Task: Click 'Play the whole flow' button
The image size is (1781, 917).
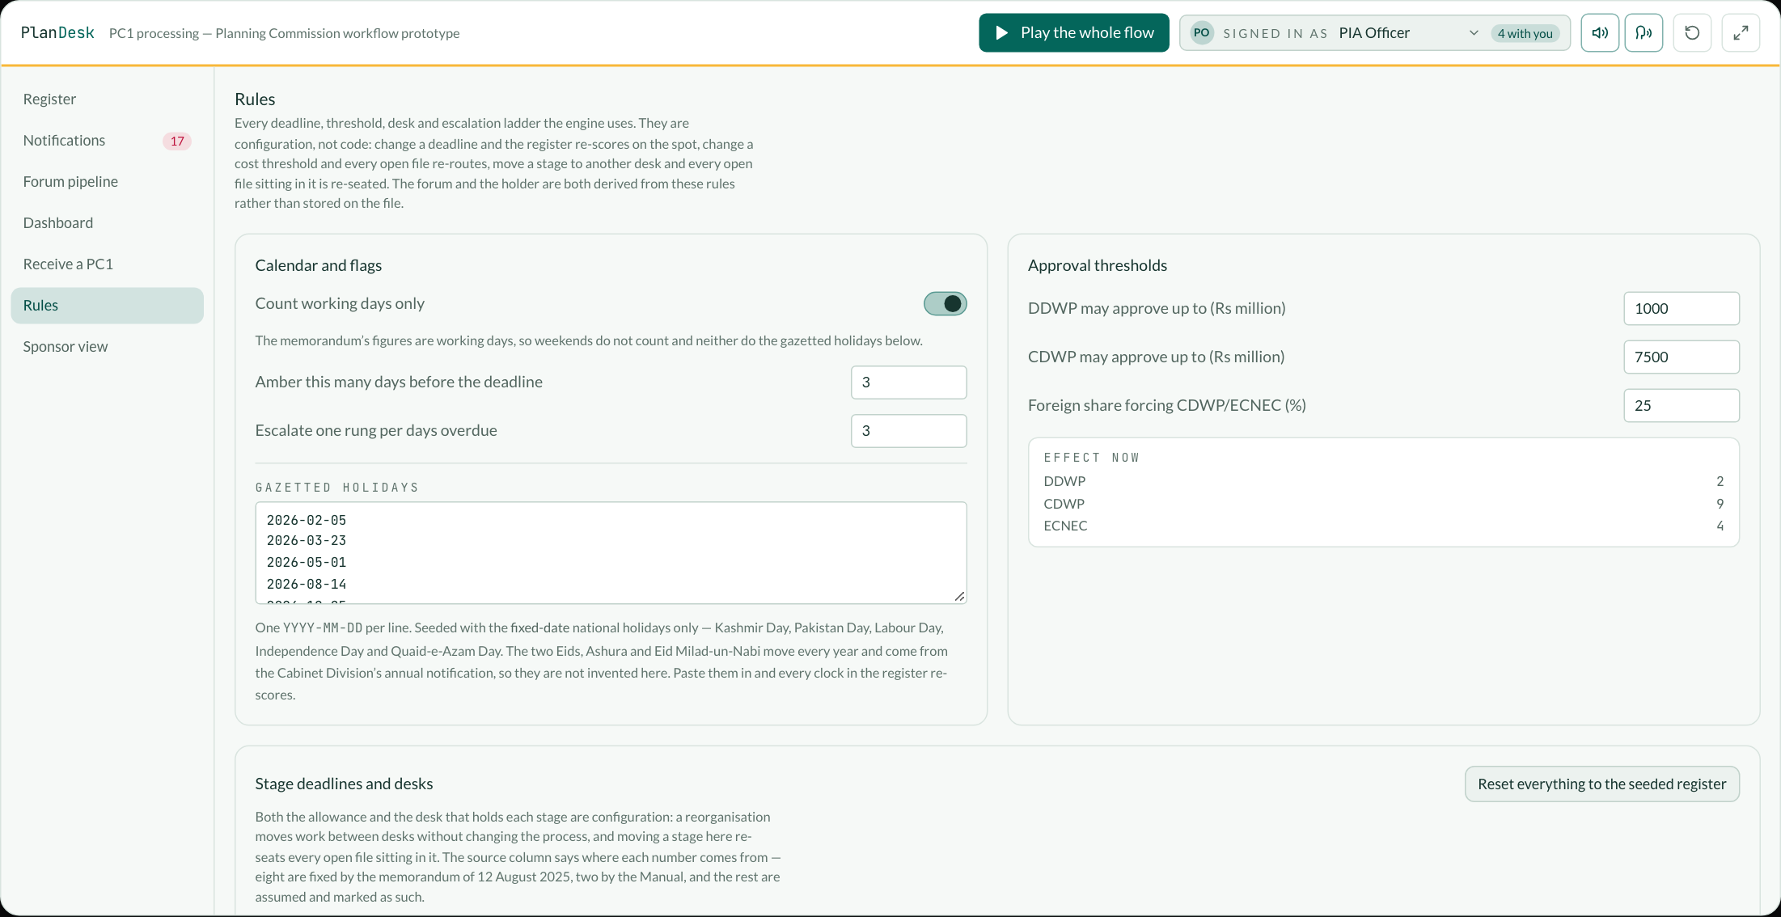Action: pyautogui.click(x=1074, y=33)
